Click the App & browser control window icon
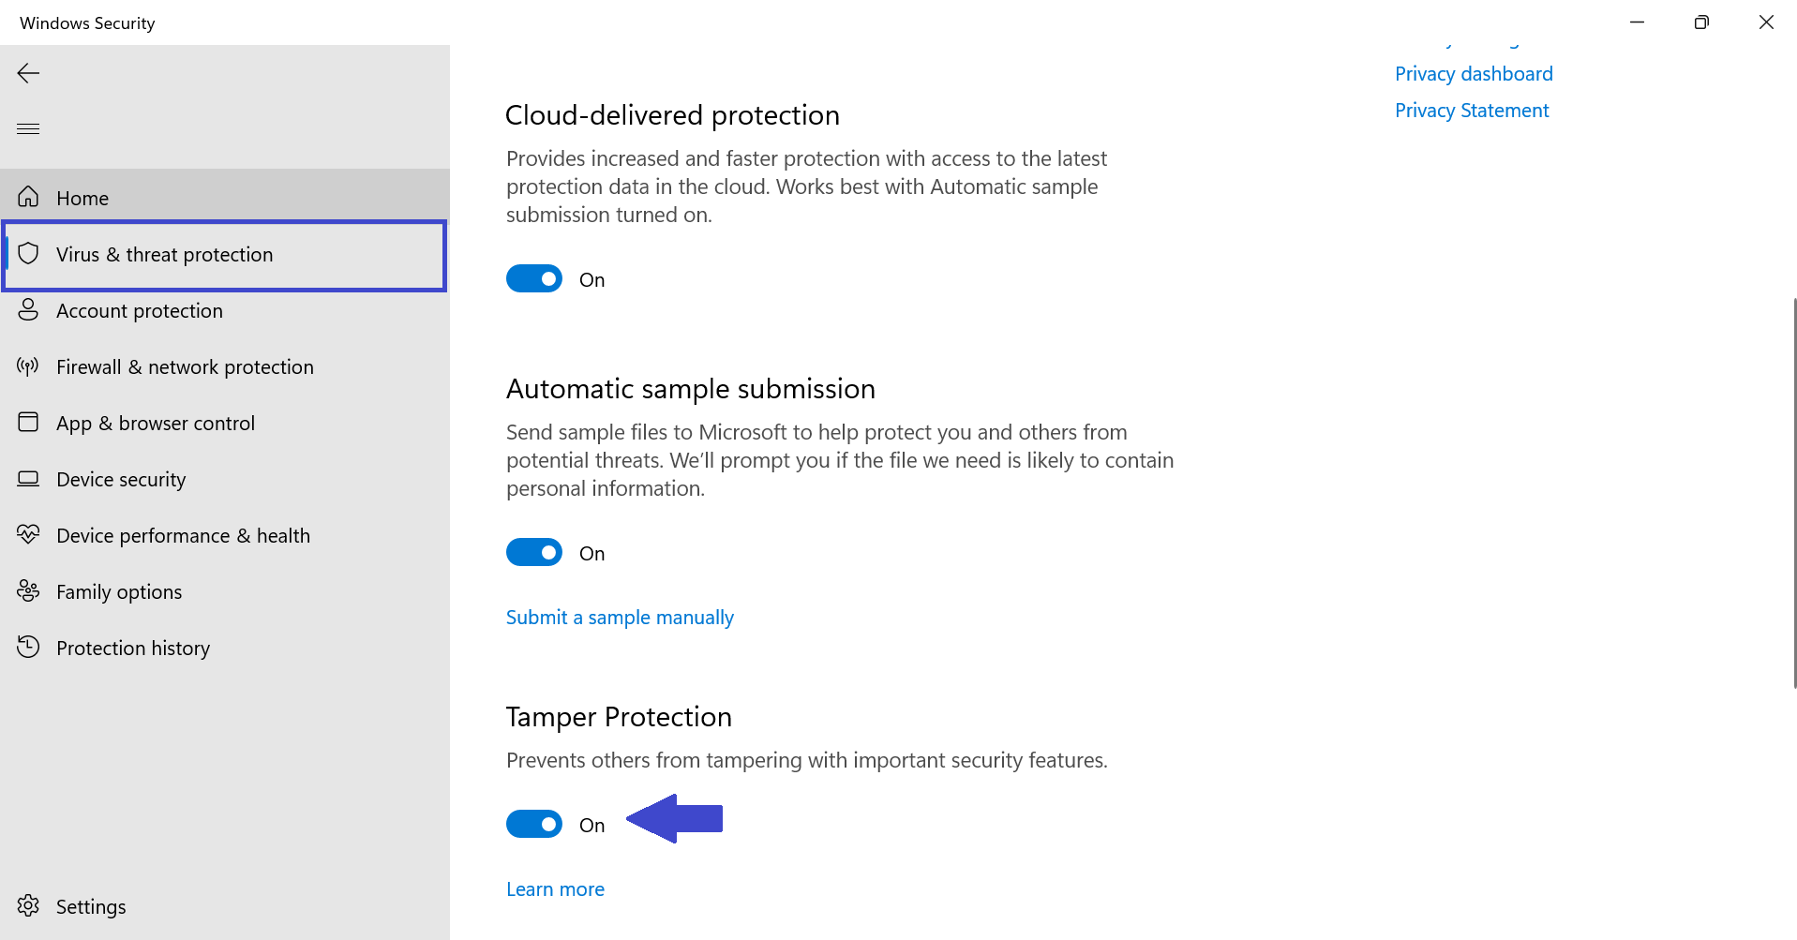The height and width of the screenshot is (940, 1797). (x=28, y=422)
